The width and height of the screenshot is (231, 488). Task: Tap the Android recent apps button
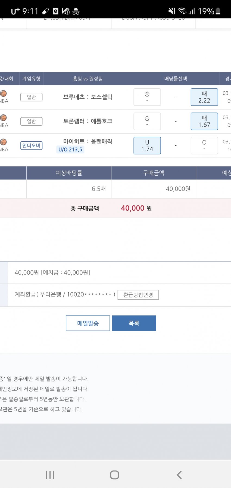[x=50, y=475]
